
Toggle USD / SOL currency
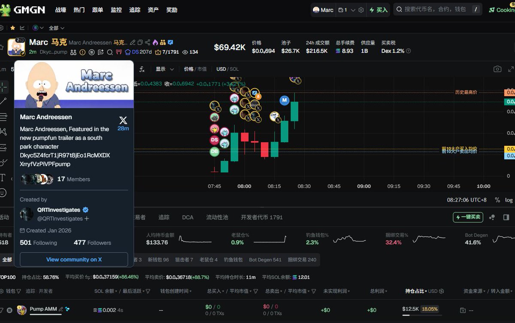pyautogui.click(x=227, y=69)
